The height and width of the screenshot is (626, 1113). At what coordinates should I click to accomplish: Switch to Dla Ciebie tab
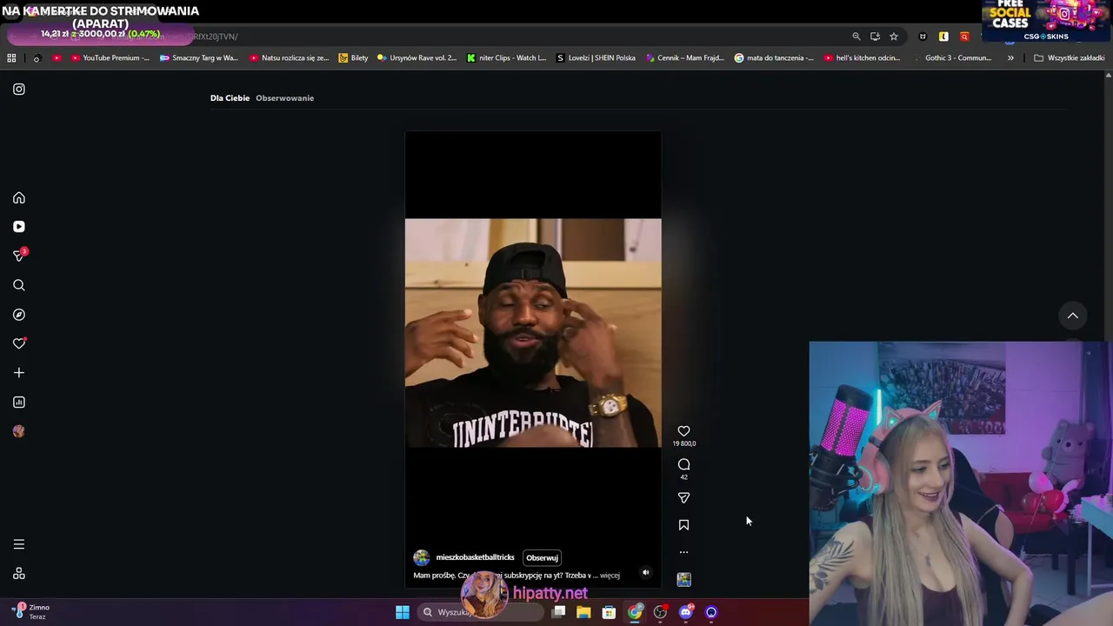[230, 98]
